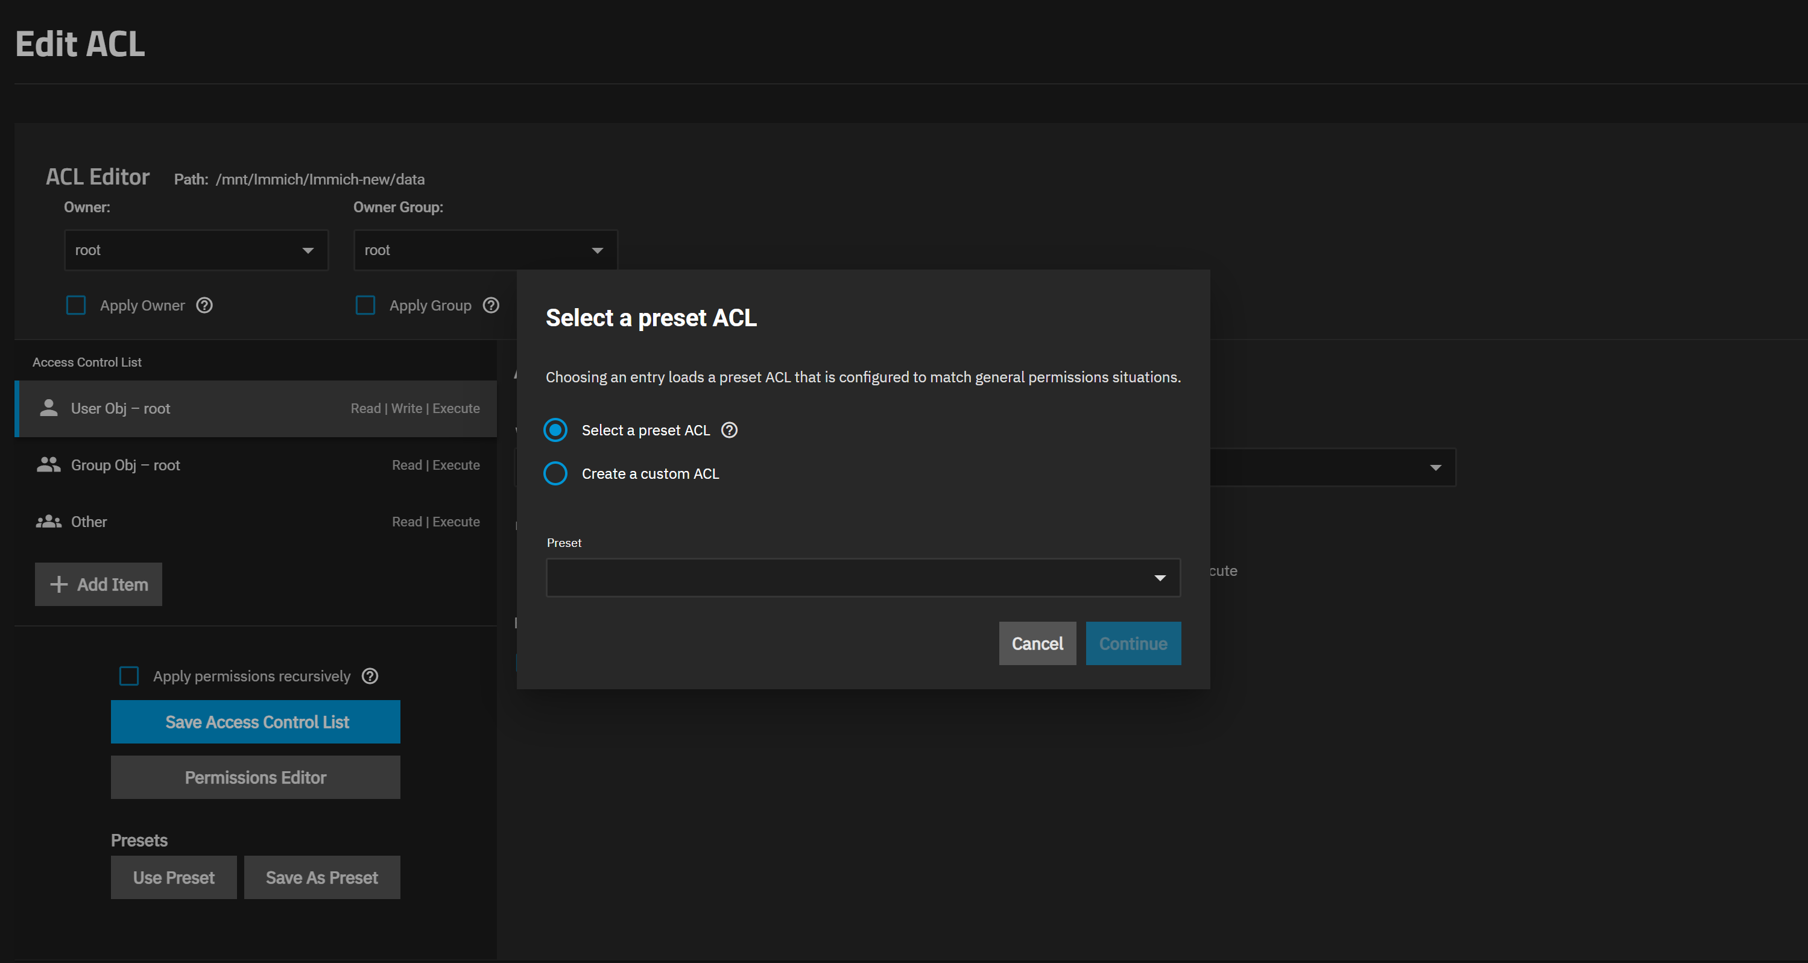
Task: Expand the Owner Group dropdown
Action: pos(485,251)
